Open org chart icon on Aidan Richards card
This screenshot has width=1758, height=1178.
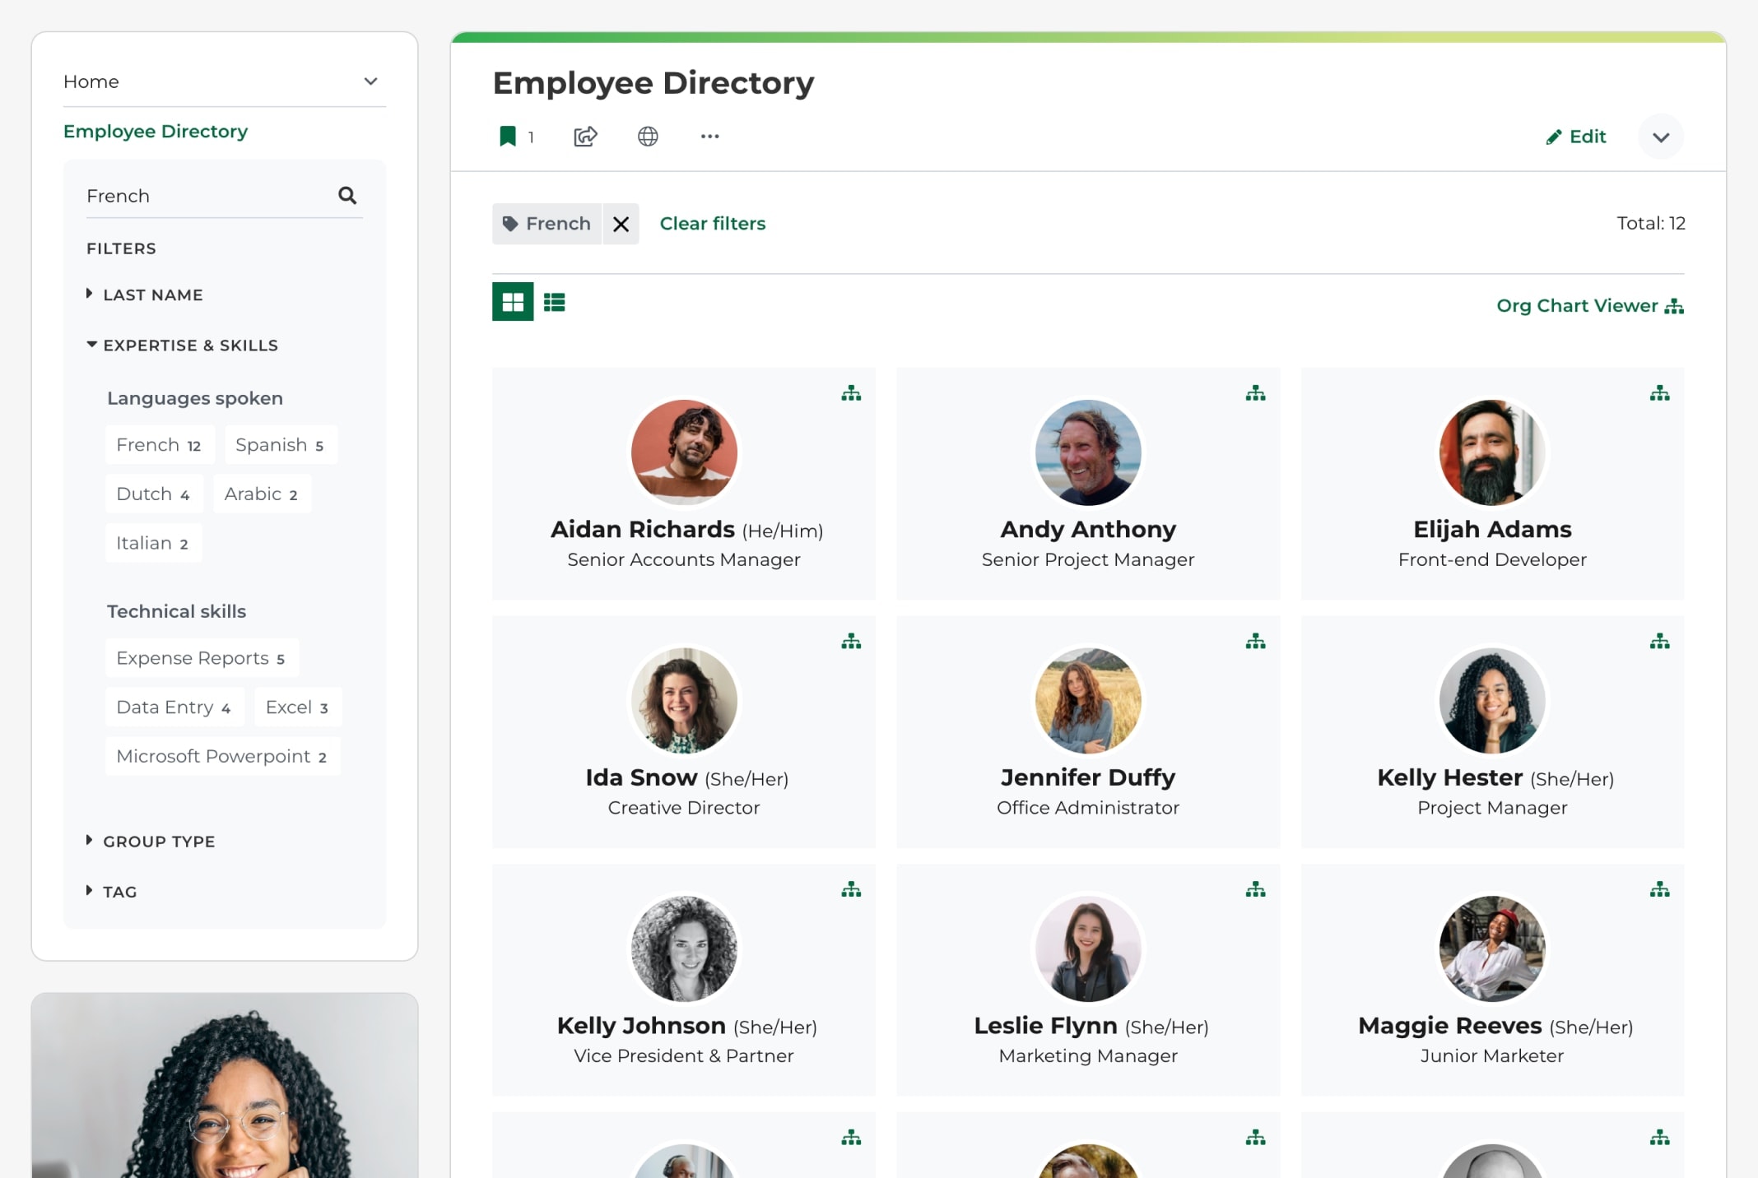[x=851, y=393]
